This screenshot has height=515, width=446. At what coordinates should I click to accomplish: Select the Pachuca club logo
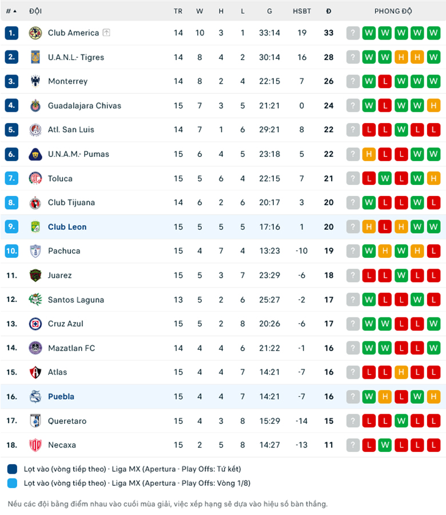pos(35,251)
